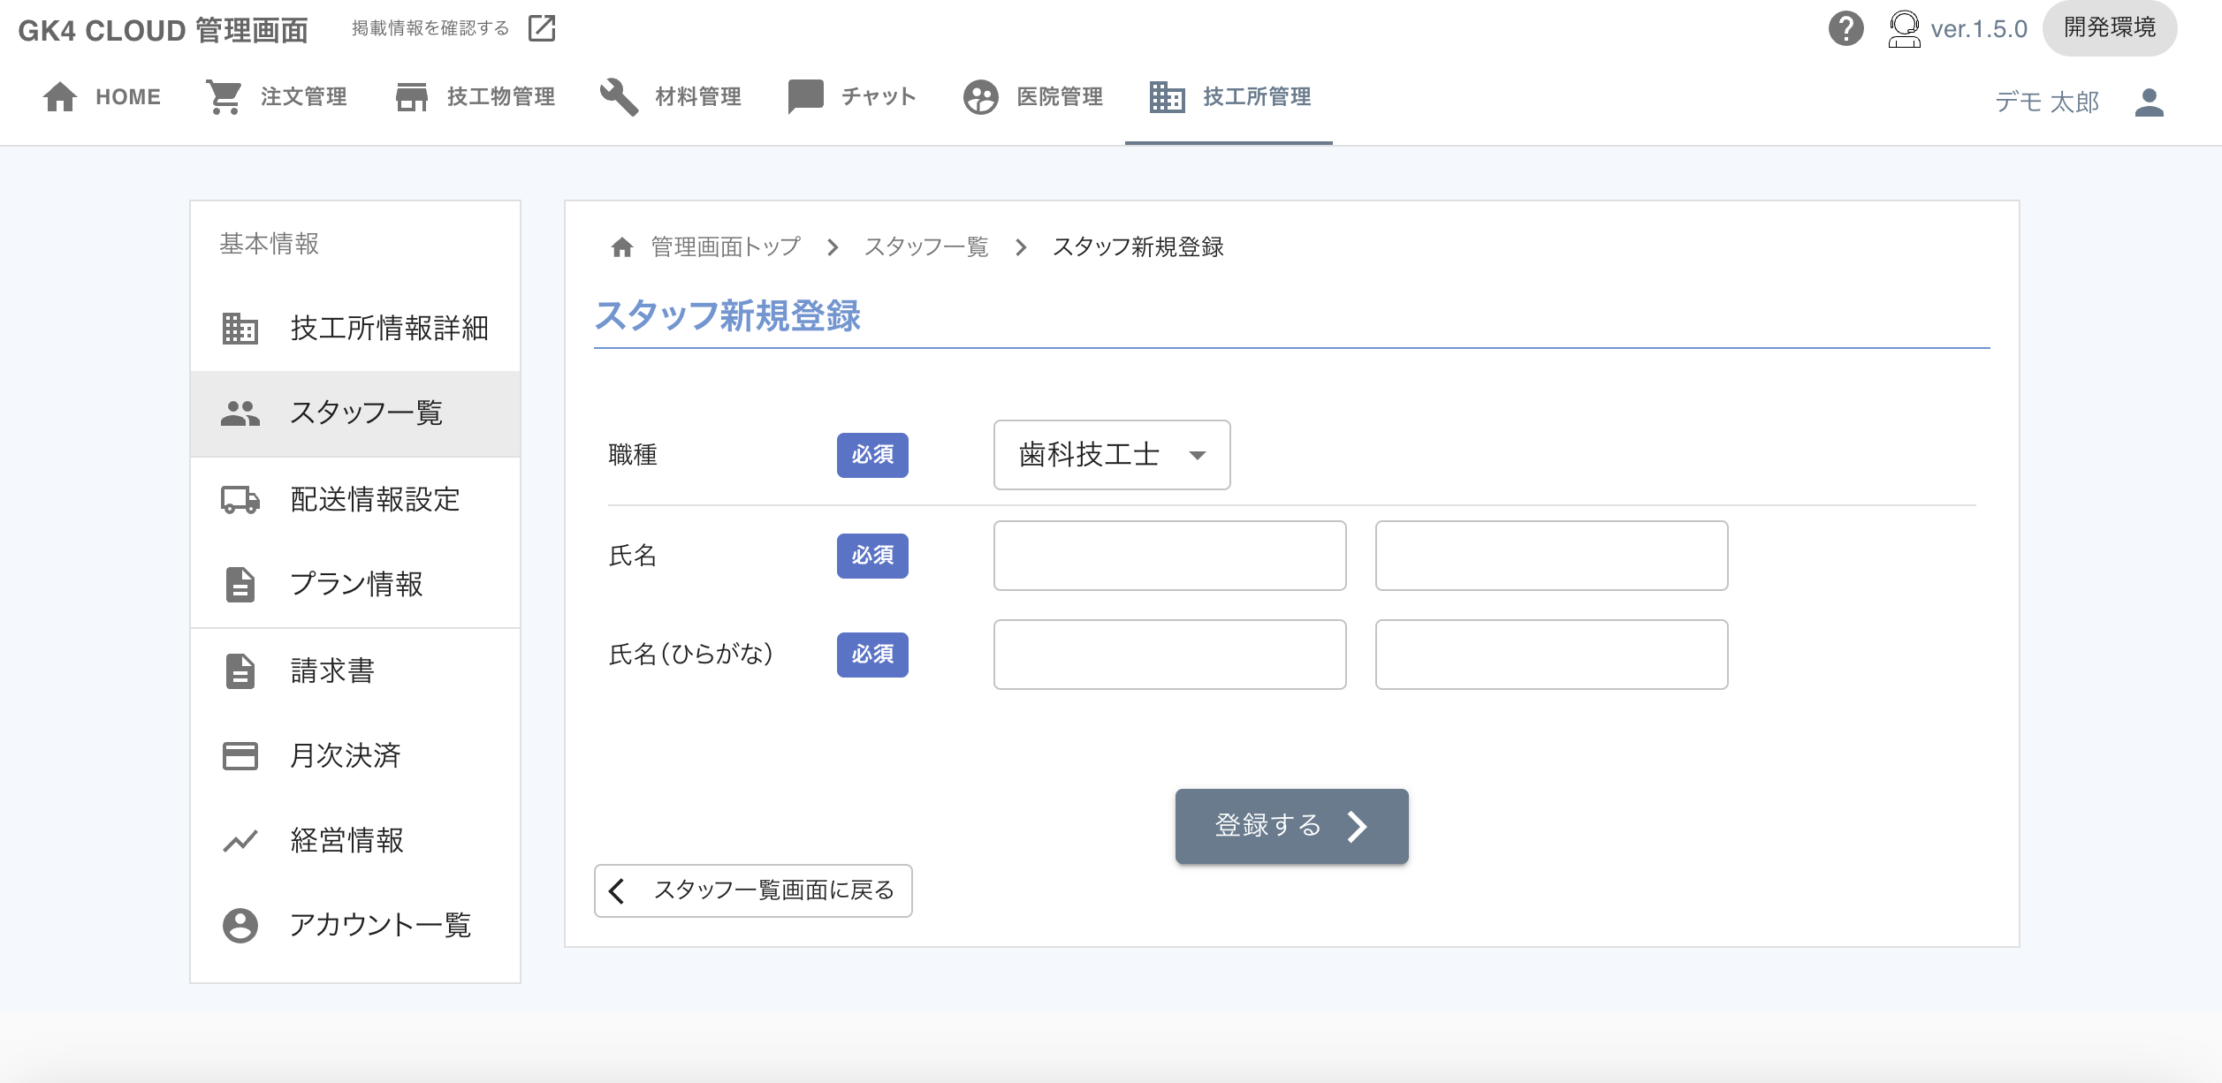Click the shopping cart 注文管理 icon

click(x=224, y=97)
